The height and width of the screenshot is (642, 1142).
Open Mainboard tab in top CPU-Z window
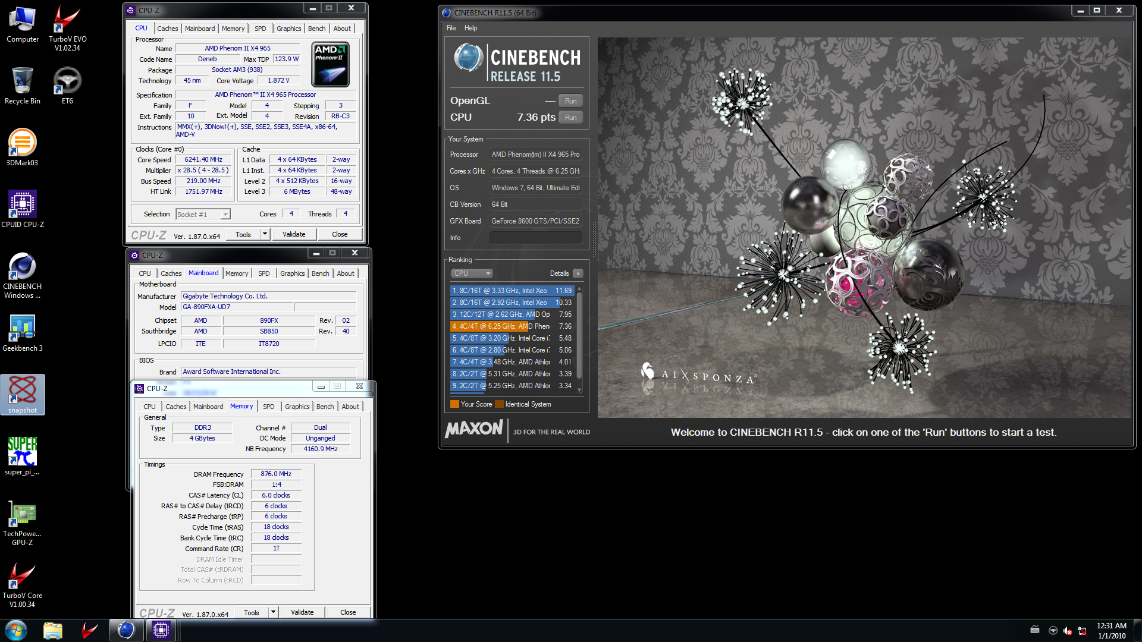[x=200, y=29]
